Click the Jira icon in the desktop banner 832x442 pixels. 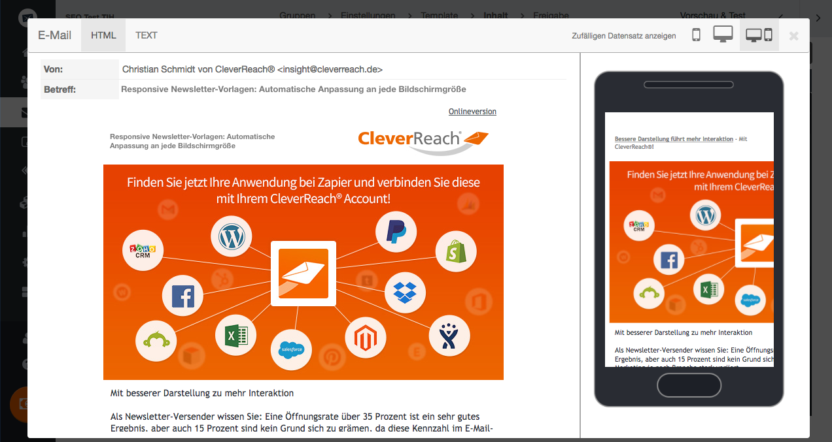449,336
